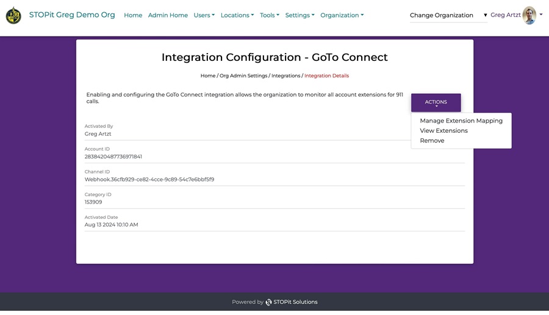
Task: Expand the Users dropdown menu
Action: (x=204, y=15)
